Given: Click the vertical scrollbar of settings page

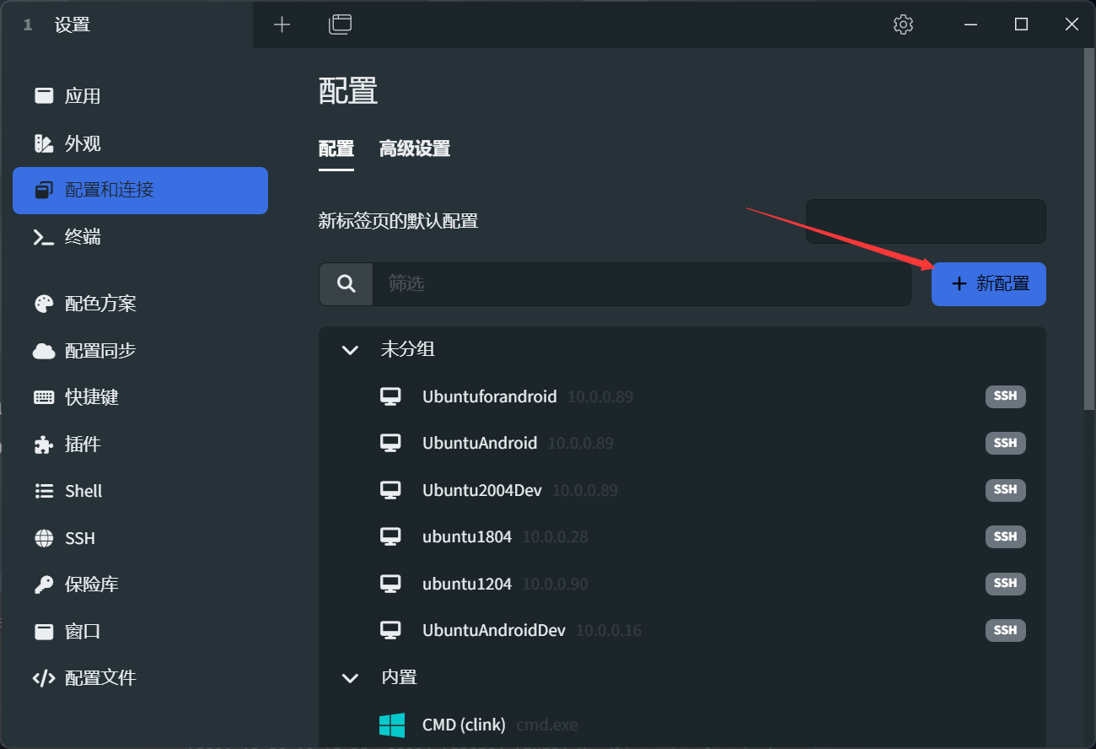Looking at the screenshot, I should [x=1088, y=228].
